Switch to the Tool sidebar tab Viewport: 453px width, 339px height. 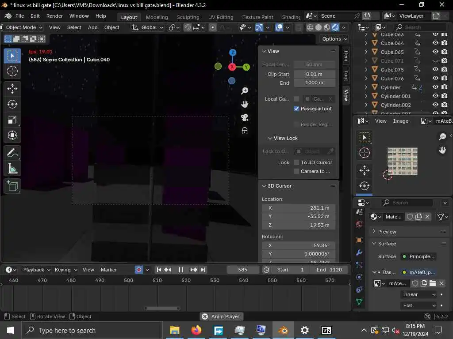click(346, 75)
